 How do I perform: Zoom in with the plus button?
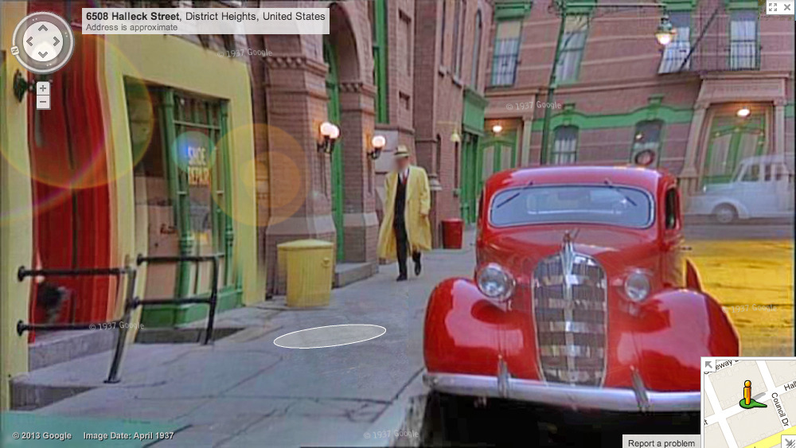click(x=43, y=88)
